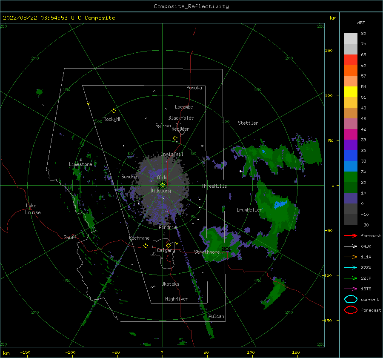The image size is (383, 358).
Task: Select yellow diamond marker below RedDeer
Action: tap(175, 138)
